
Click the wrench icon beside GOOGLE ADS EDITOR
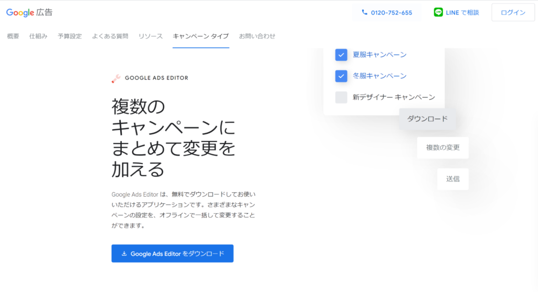pyautogui.click(x=116, y=78)
